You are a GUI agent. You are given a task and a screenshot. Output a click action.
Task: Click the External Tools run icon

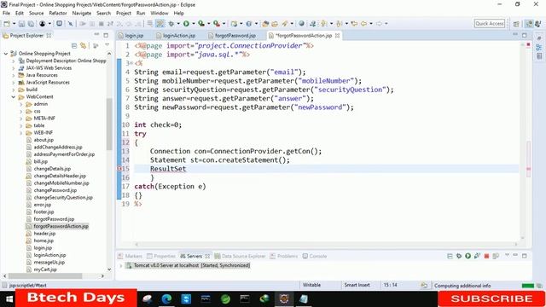click(217, 24)
